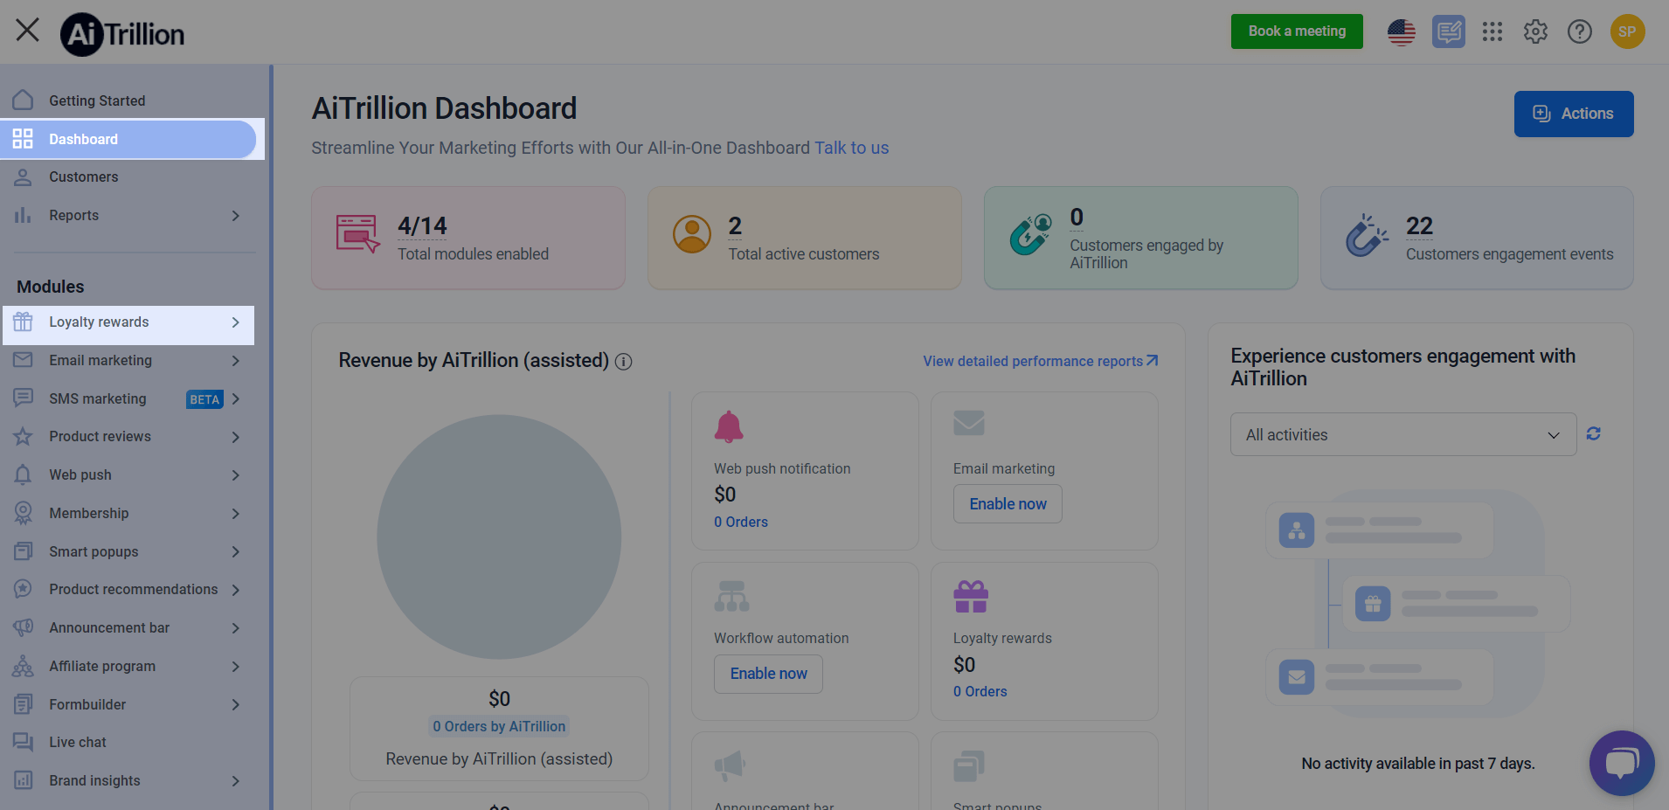Click the Total modules enabled card
Screen dimensions: 1669x810
[x=468, y=238]
